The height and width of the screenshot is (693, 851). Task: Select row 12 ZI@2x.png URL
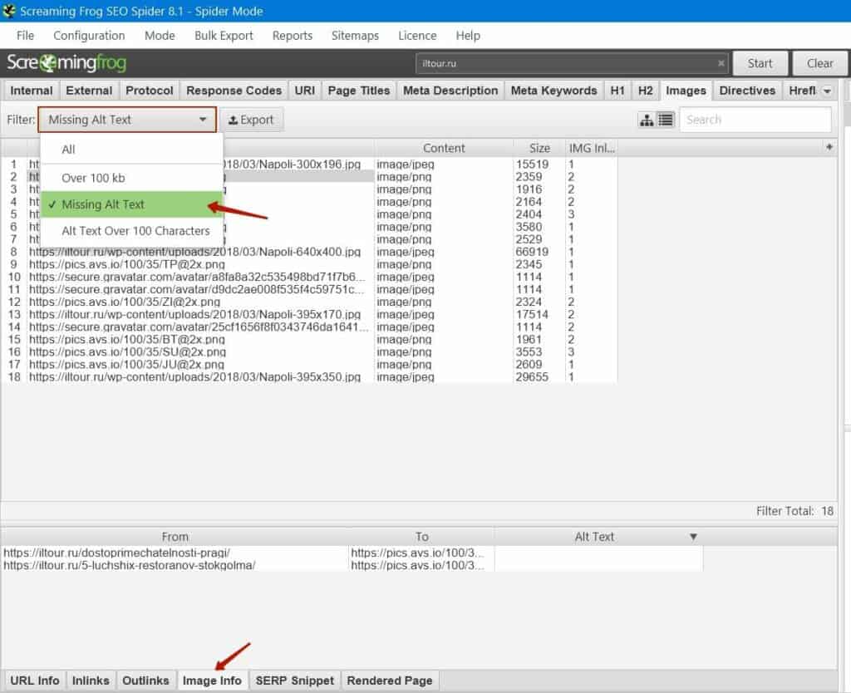coord(125,302)
